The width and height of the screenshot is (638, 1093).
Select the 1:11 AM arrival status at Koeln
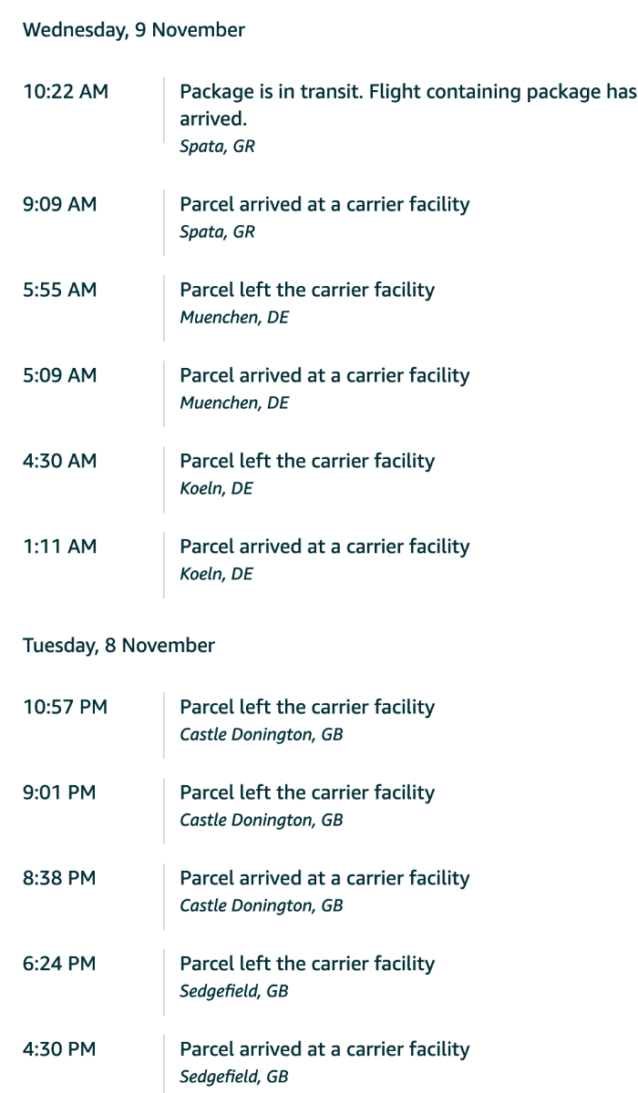pyautogui.click(x=324, y=546)
